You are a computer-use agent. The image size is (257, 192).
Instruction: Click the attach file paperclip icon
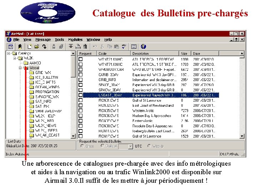click(61, 47)
